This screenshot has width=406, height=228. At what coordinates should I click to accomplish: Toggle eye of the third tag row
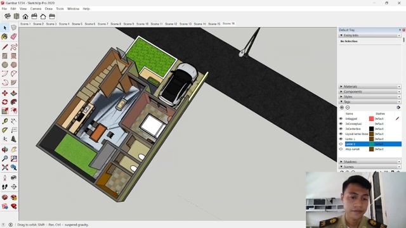click(x=341, y=129)
